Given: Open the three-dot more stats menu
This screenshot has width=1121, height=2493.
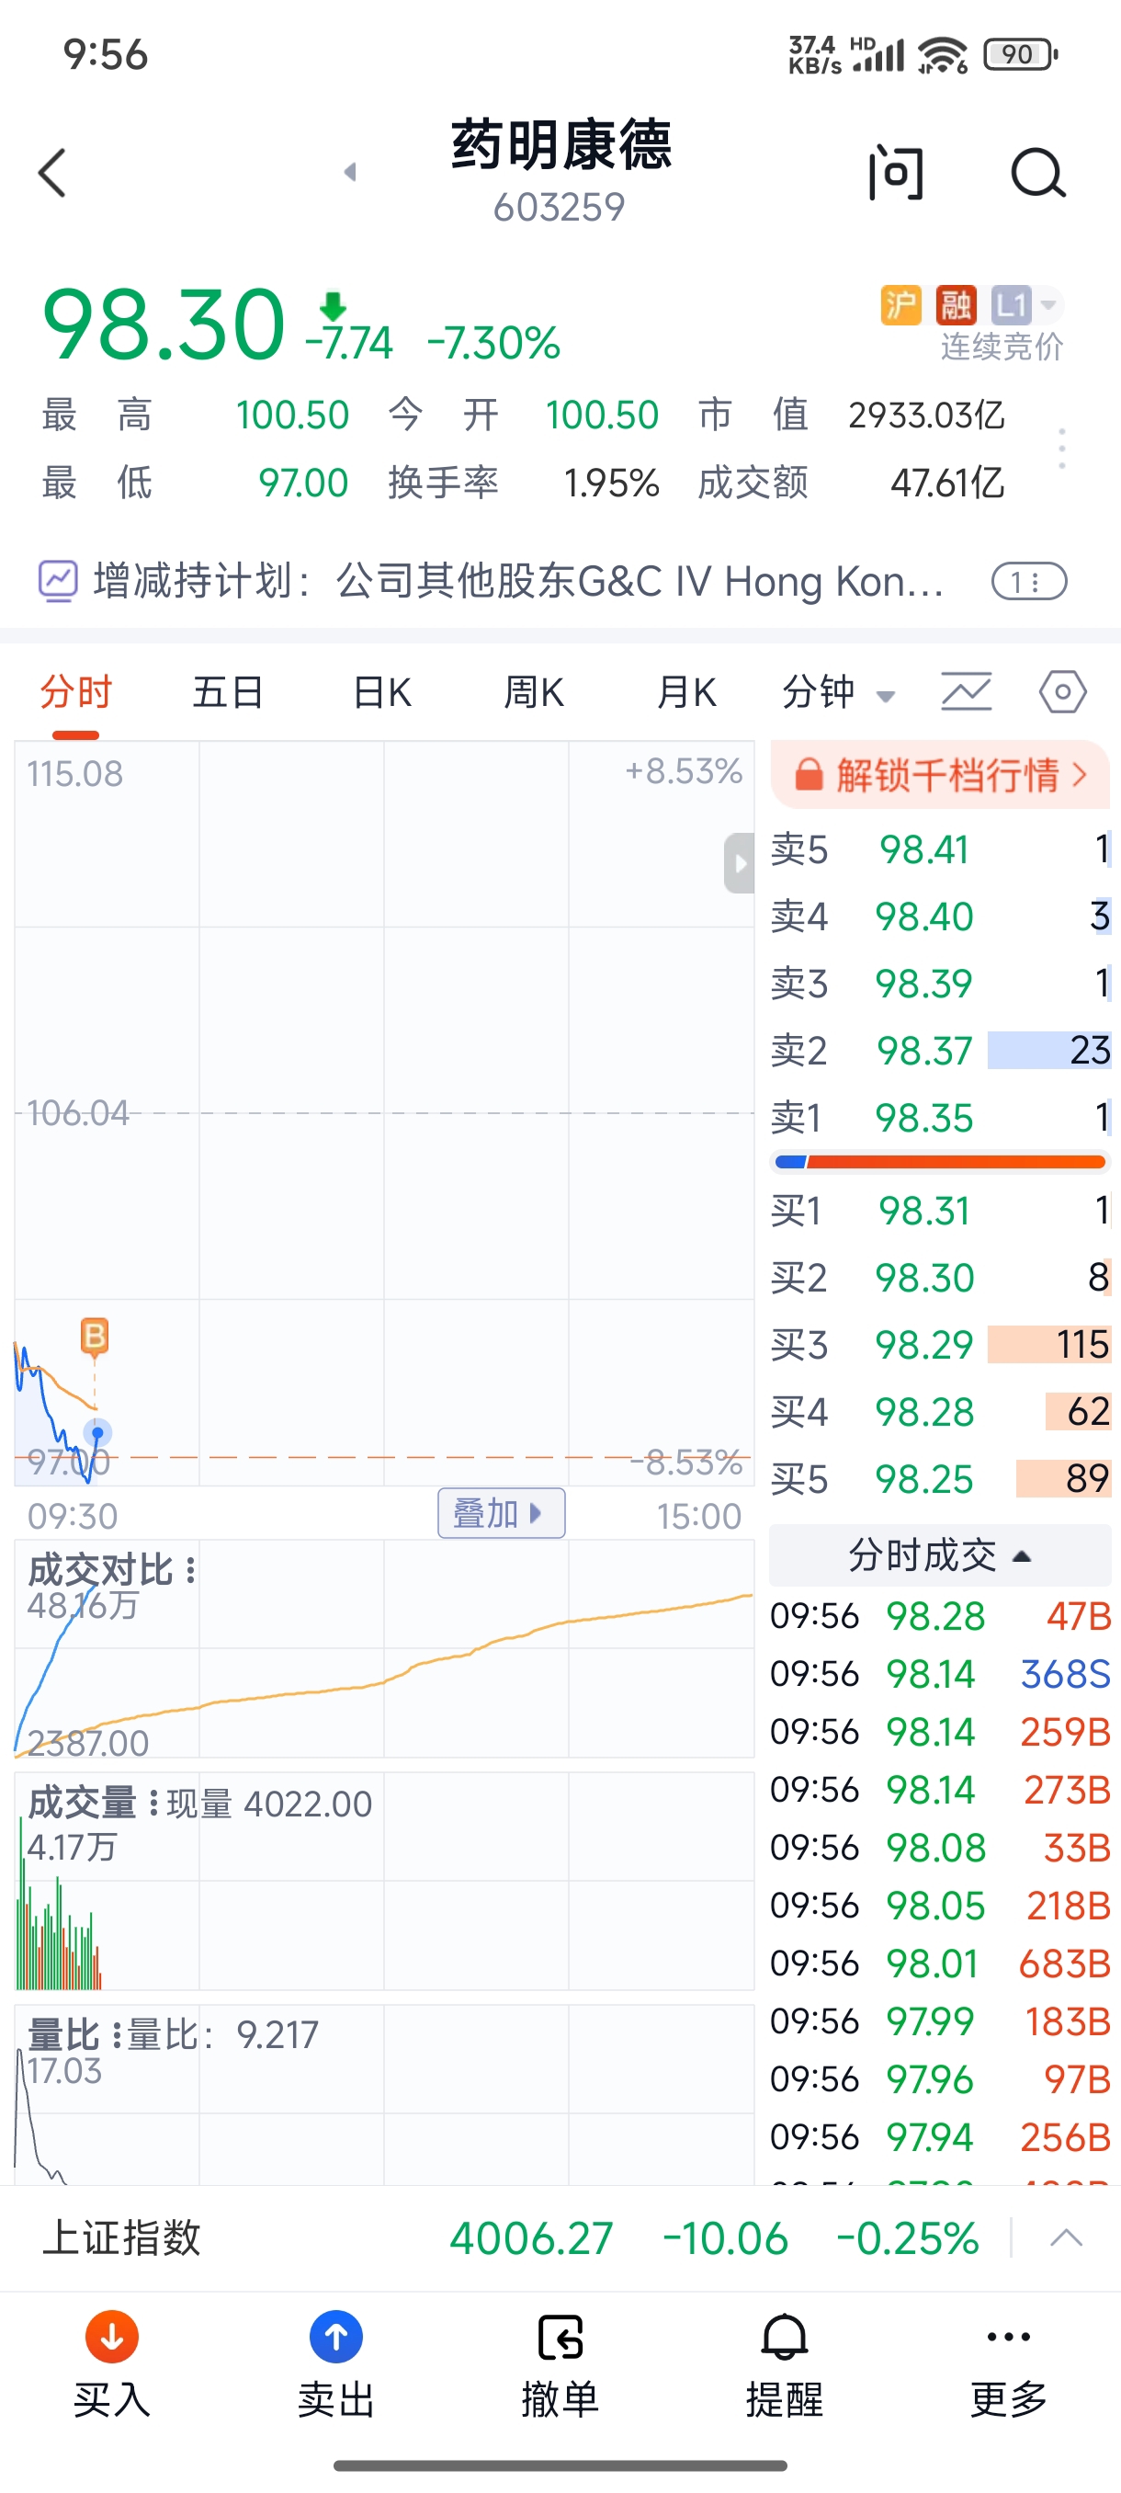Looking at the screenshot, I should click(x=1062, y=449).
